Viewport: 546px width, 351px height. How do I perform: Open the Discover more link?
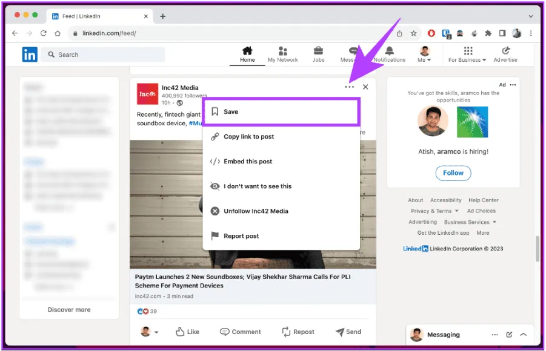click(69, 310)
